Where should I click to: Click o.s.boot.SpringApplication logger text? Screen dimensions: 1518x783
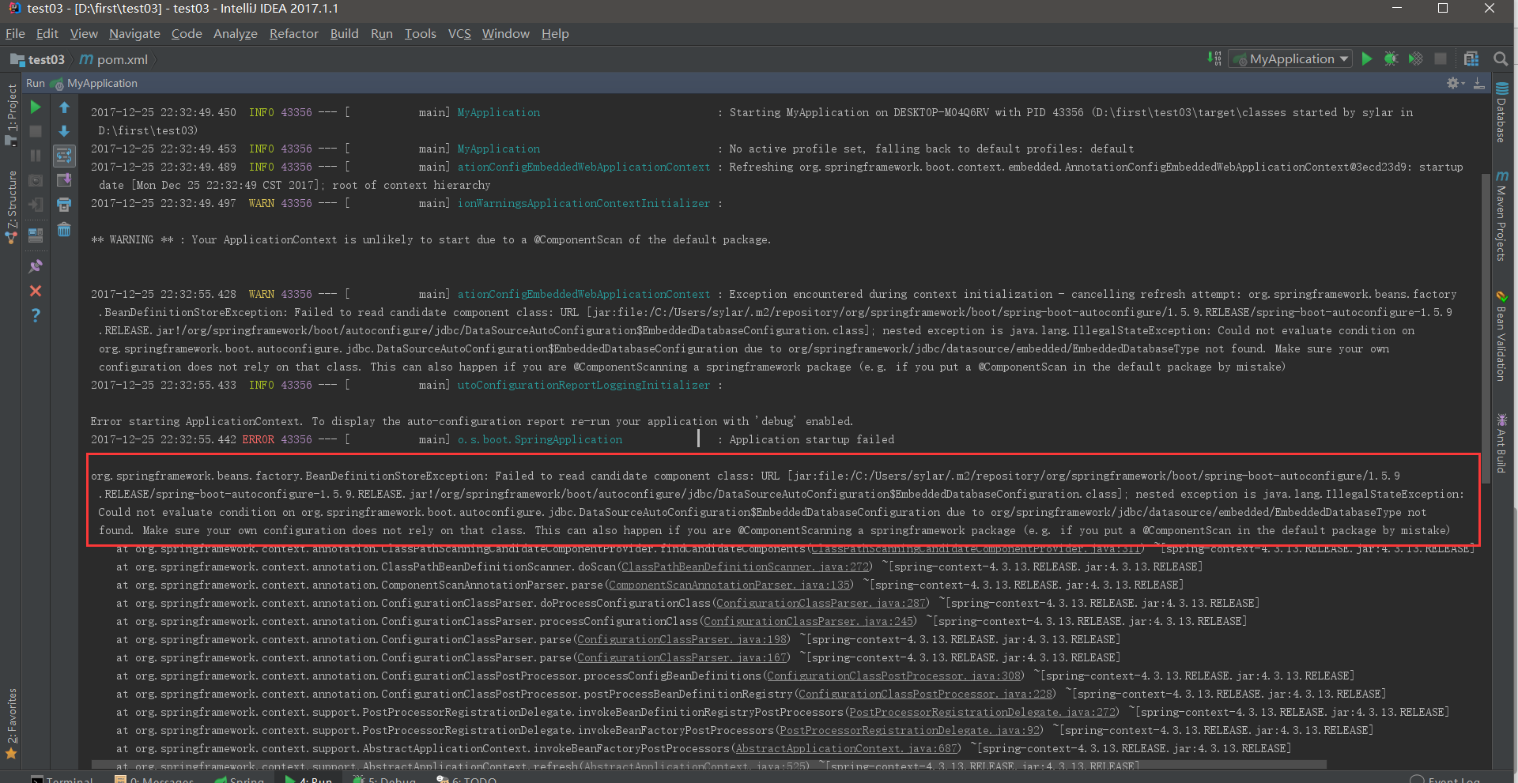539,439
